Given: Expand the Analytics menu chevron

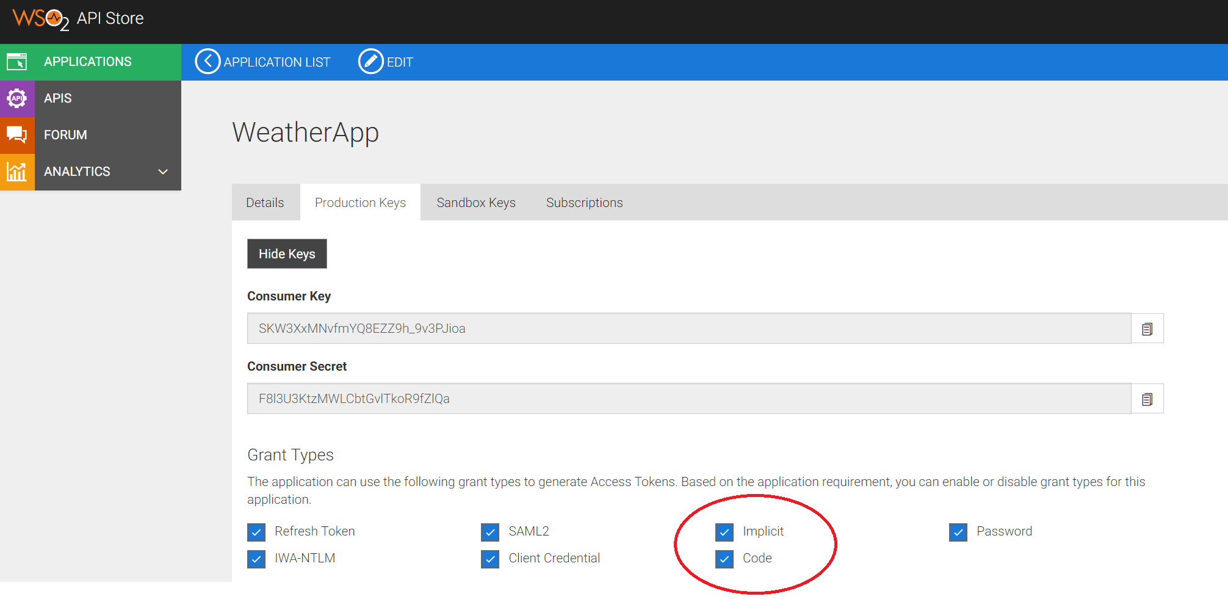Looking at the screenshot, I should coord(163,172).
